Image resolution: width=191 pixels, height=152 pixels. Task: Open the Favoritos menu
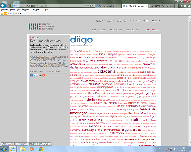(x=25, y=10)
